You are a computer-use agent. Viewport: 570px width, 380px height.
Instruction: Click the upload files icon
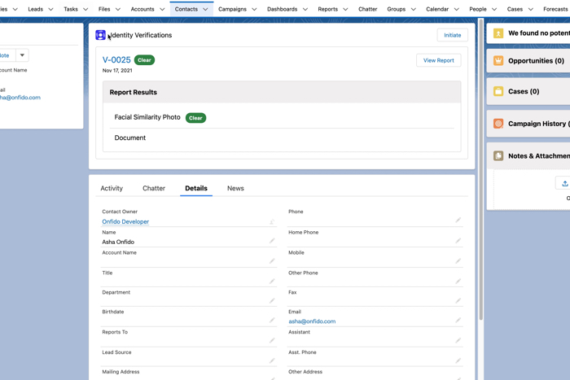[x=564, y=184]
